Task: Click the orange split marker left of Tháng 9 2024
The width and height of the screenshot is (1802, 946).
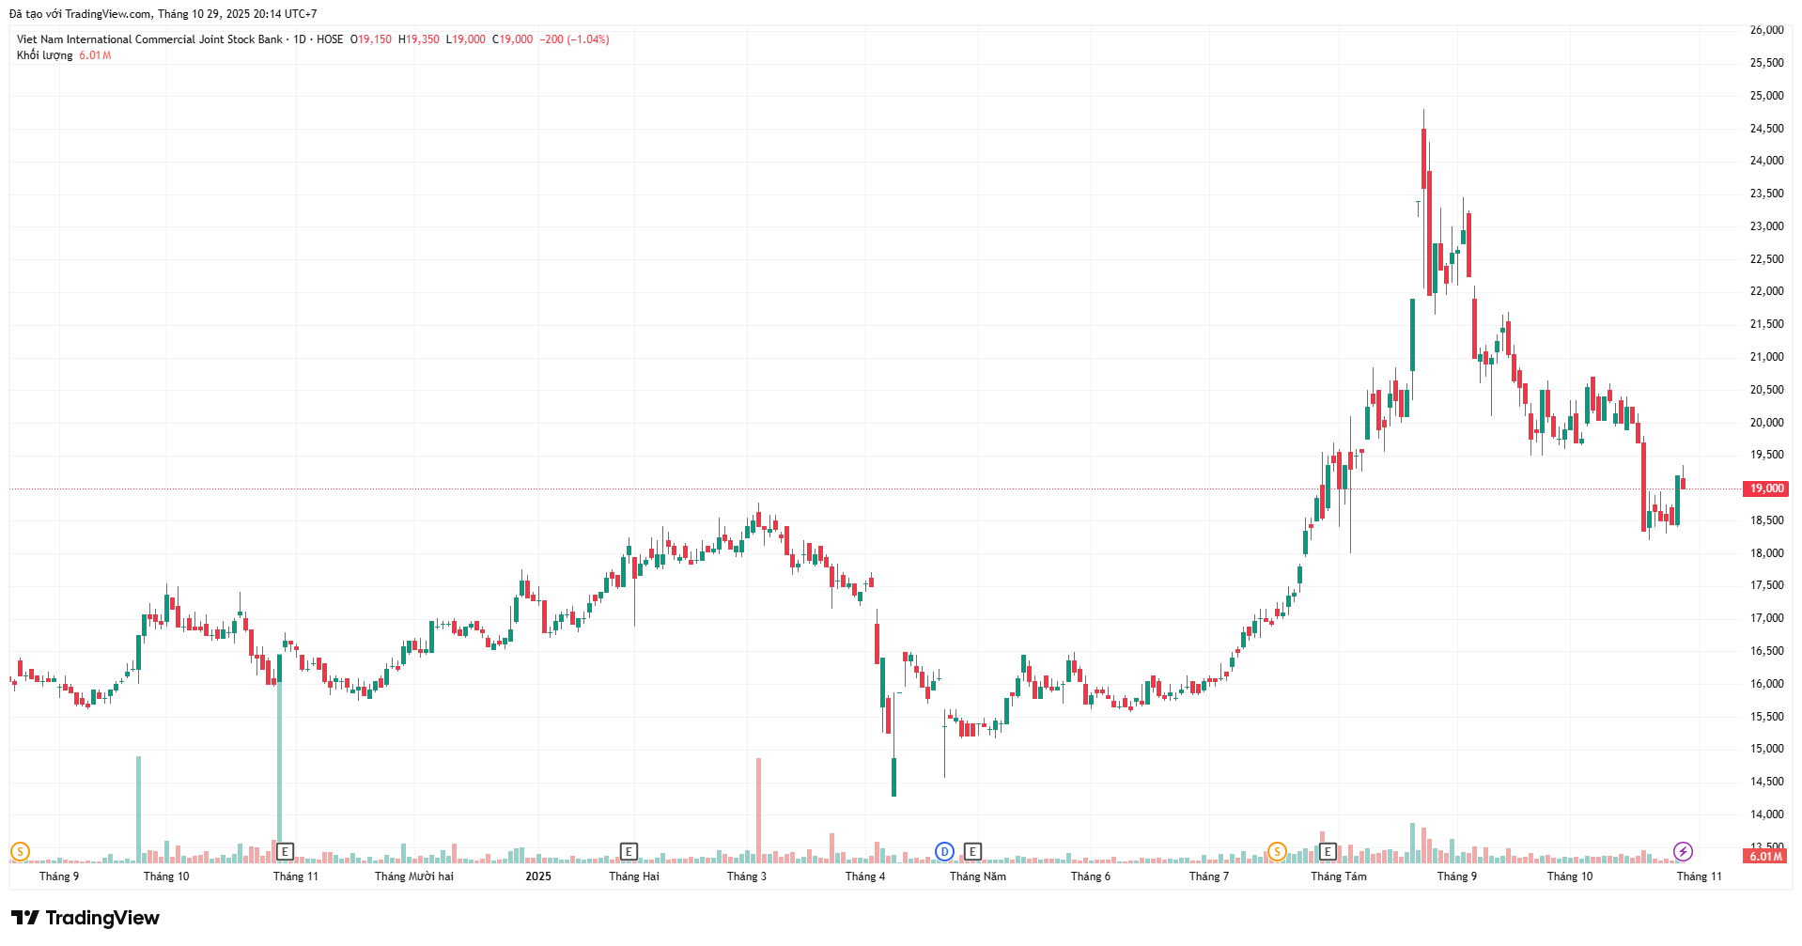Action: click(x=20, y=852)
